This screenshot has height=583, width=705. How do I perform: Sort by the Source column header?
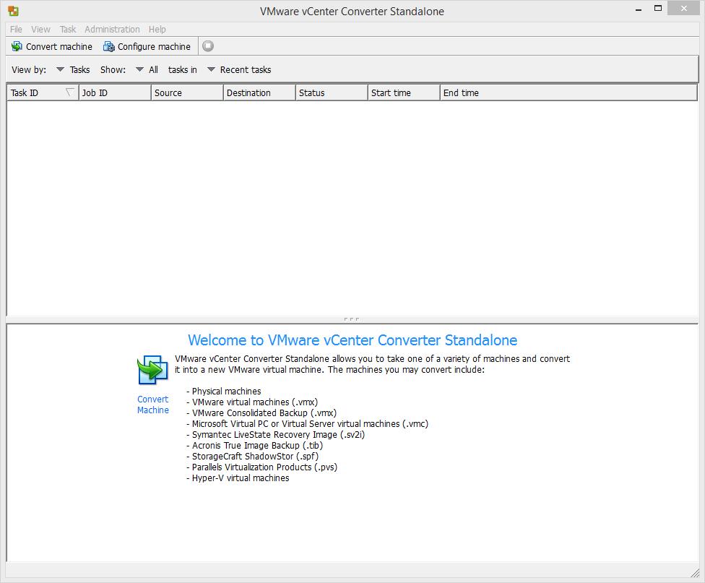click(187, 92)
